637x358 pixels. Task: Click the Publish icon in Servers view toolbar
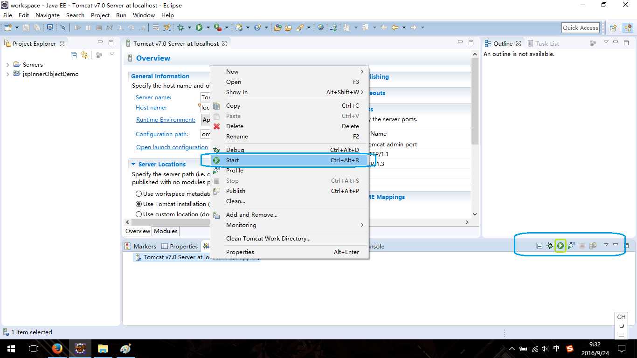click(593, 246)
